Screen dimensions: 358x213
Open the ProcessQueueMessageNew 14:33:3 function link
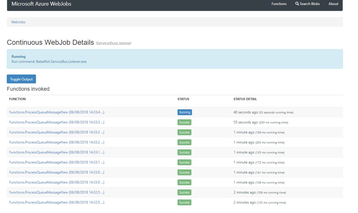57,122
